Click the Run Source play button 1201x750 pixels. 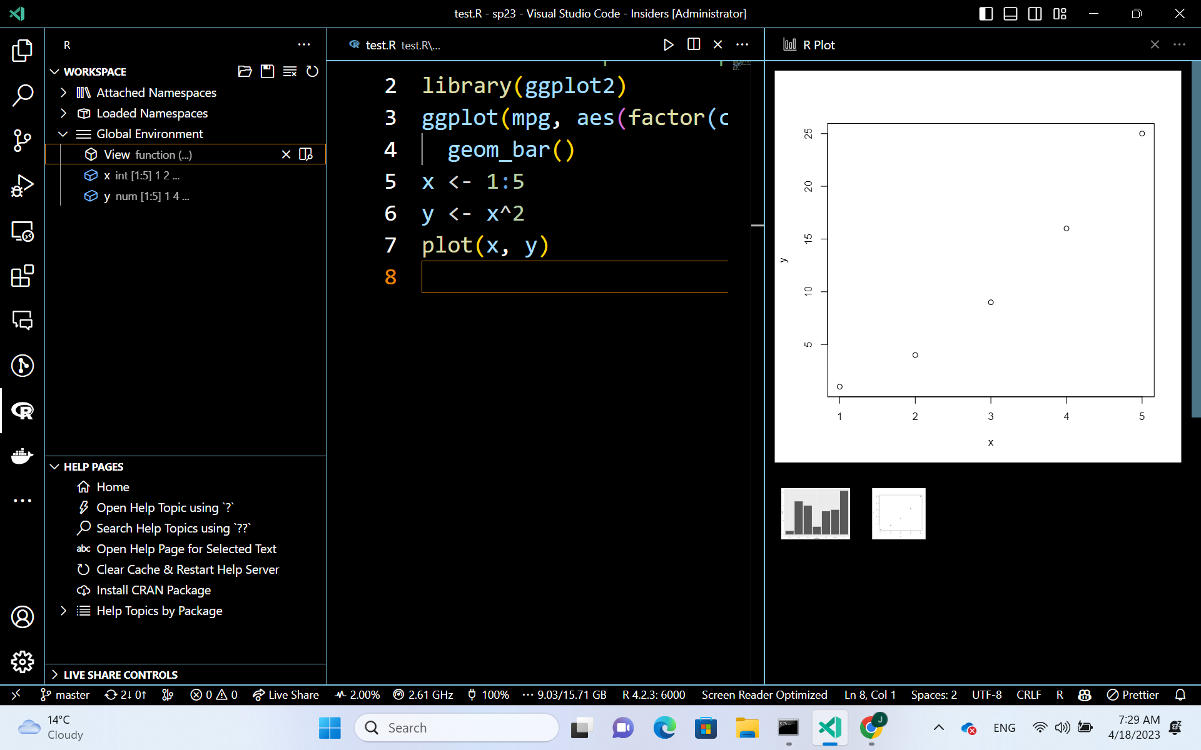668,45
